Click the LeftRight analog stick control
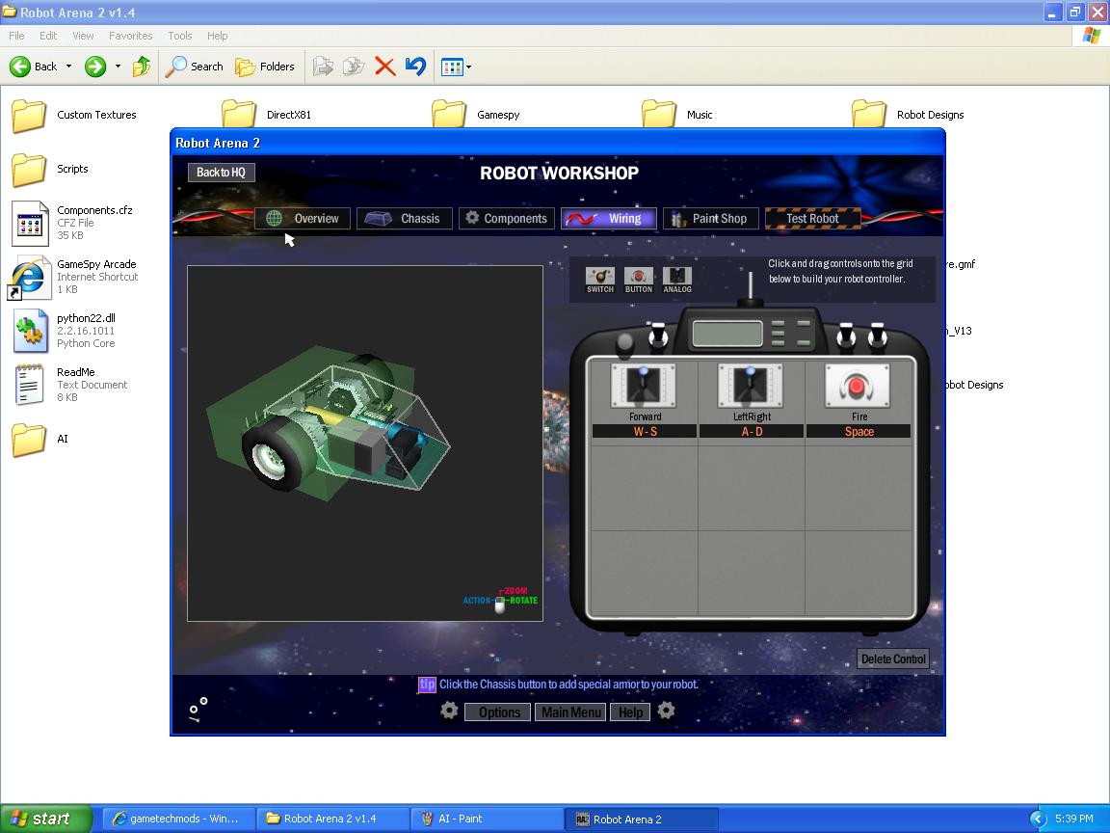This screenshot has height=833, width=1110. 751,386
